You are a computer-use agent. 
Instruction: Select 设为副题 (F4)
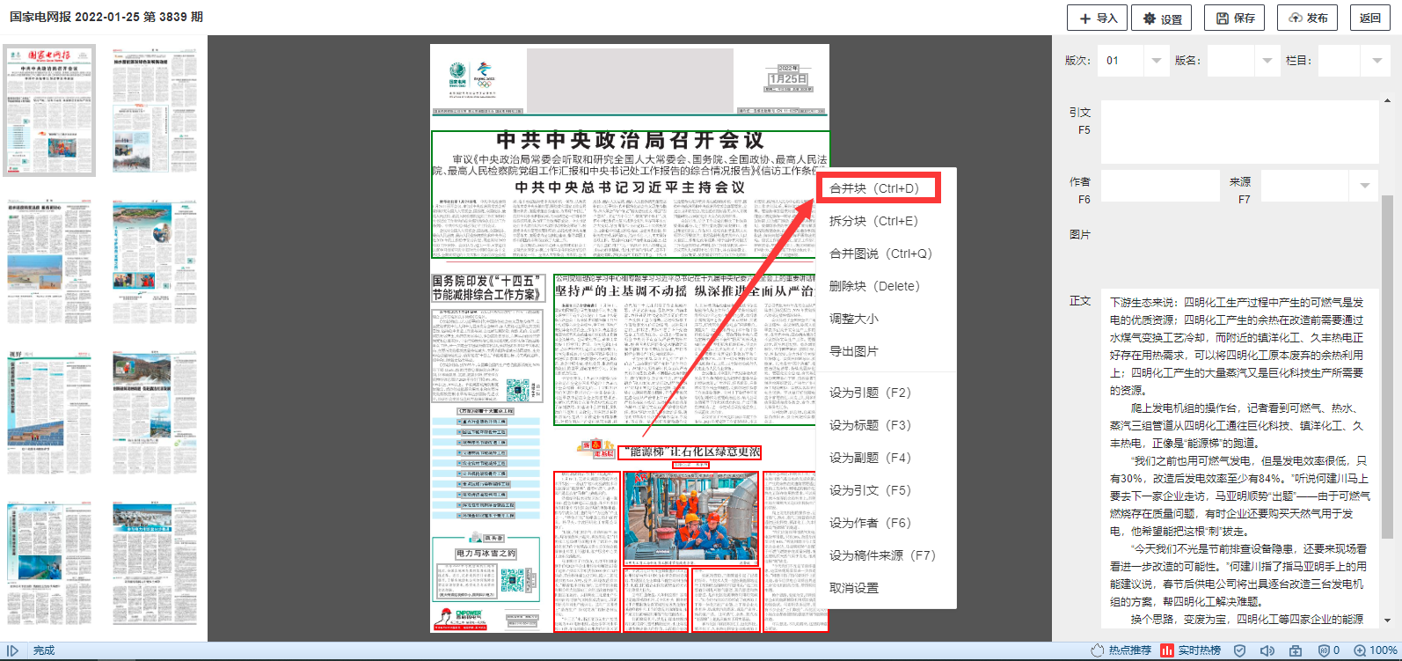(x=887, y=458)
